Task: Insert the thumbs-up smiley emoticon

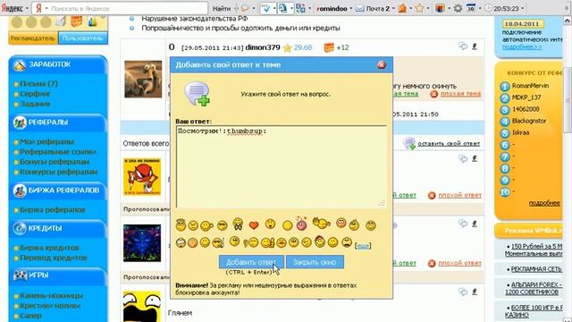Action: 268,242
